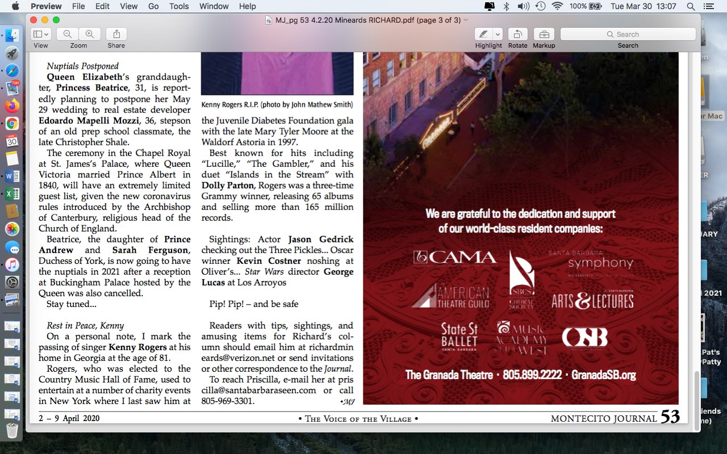
Task: Open iTunes music app in Dock
Action: 12,264
